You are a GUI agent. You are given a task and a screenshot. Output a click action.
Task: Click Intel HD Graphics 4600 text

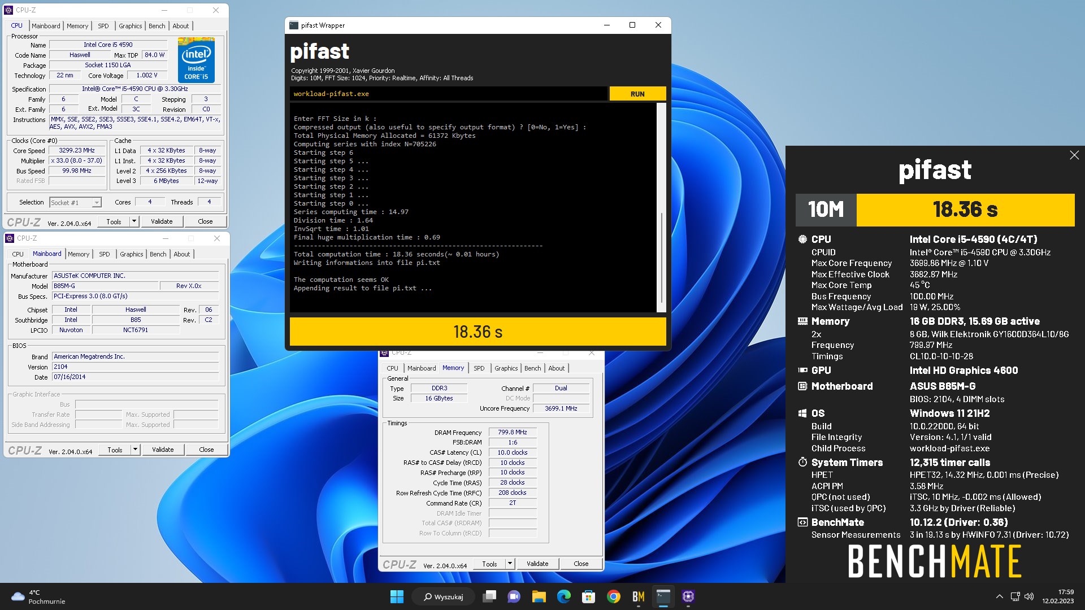[964, 371]
